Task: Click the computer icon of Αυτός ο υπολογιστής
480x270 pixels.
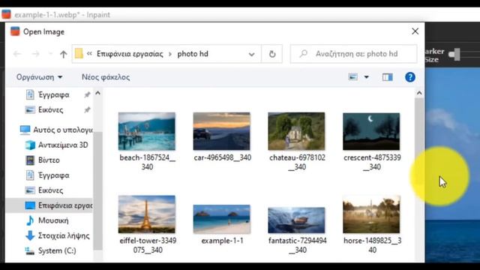Action: (x=25, y=130)
